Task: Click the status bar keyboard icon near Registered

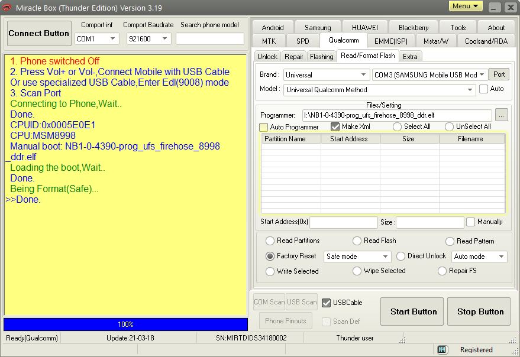Action: [442, 349]
